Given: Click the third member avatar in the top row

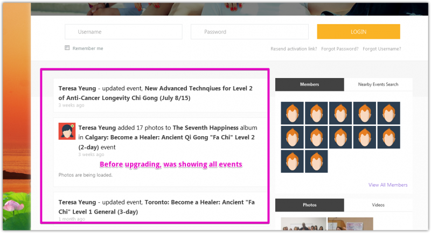Looking at the screenshot, I should 340,113.
